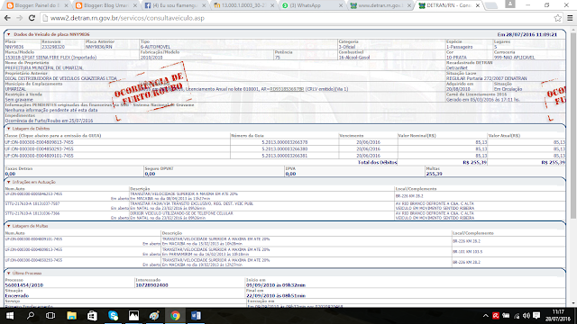Select the Ocorrência de Furto/Roubo em 25/07/2016 text
577x324 pixels.
[x=49, y=121]
